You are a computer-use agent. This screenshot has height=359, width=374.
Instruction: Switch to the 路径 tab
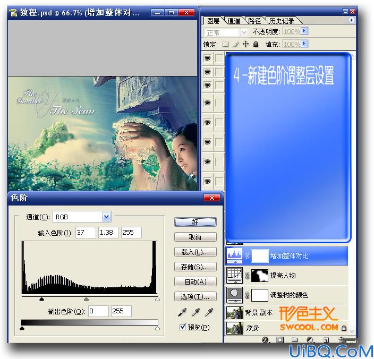(254, 21)
